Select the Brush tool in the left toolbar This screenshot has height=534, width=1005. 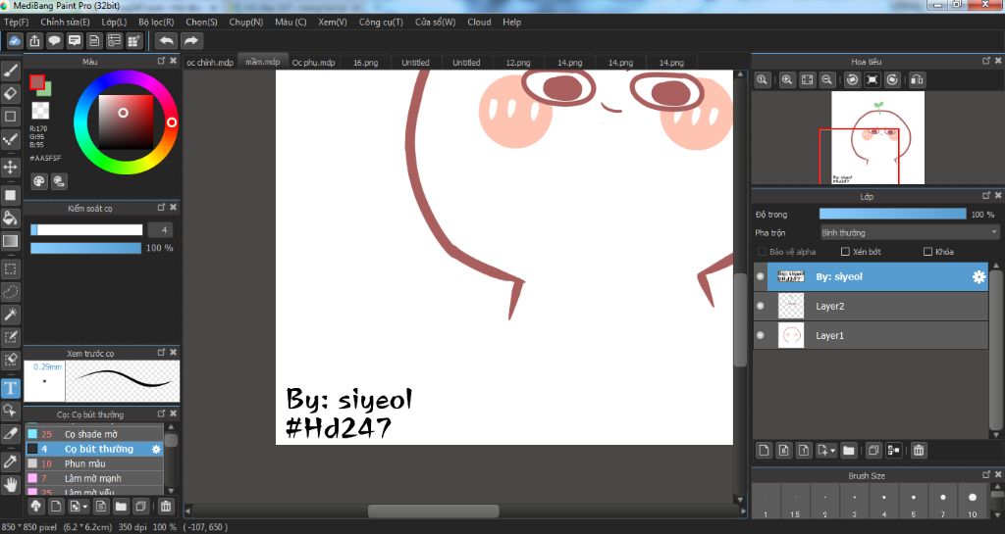pyautogui.click(x=10, y=71)
